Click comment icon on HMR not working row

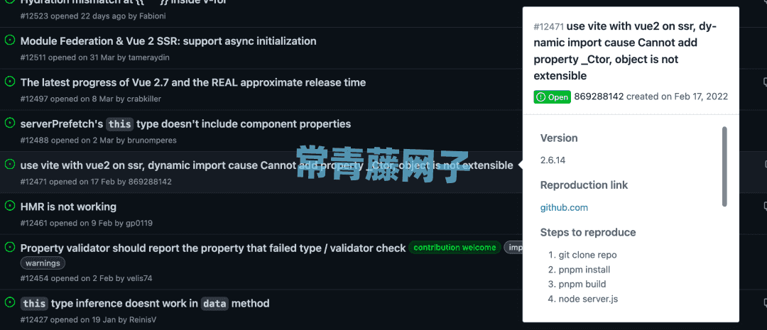tap(765, 206)
